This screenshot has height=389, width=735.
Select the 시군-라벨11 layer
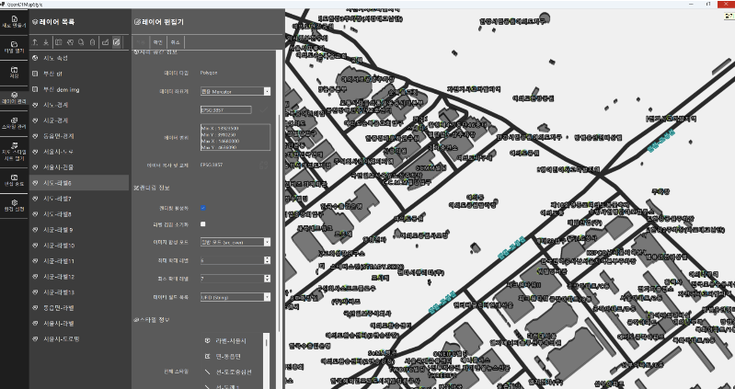click(79, 261)
